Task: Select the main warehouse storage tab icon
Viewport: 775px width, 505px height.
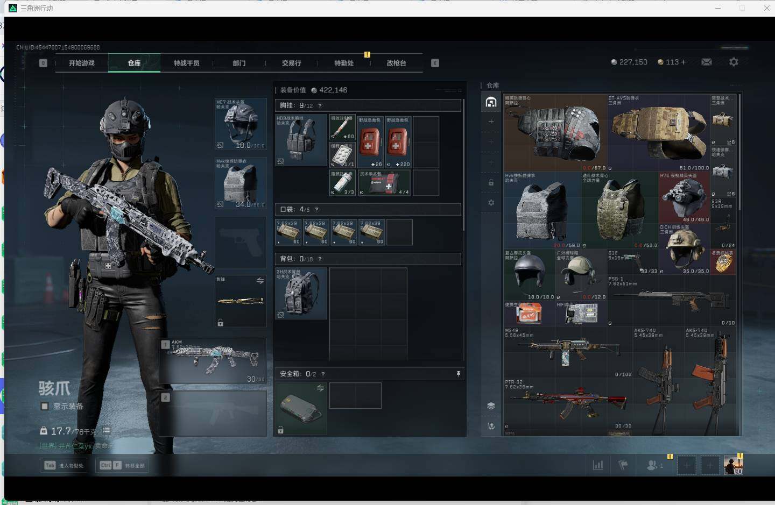Action: click(491, 102)
